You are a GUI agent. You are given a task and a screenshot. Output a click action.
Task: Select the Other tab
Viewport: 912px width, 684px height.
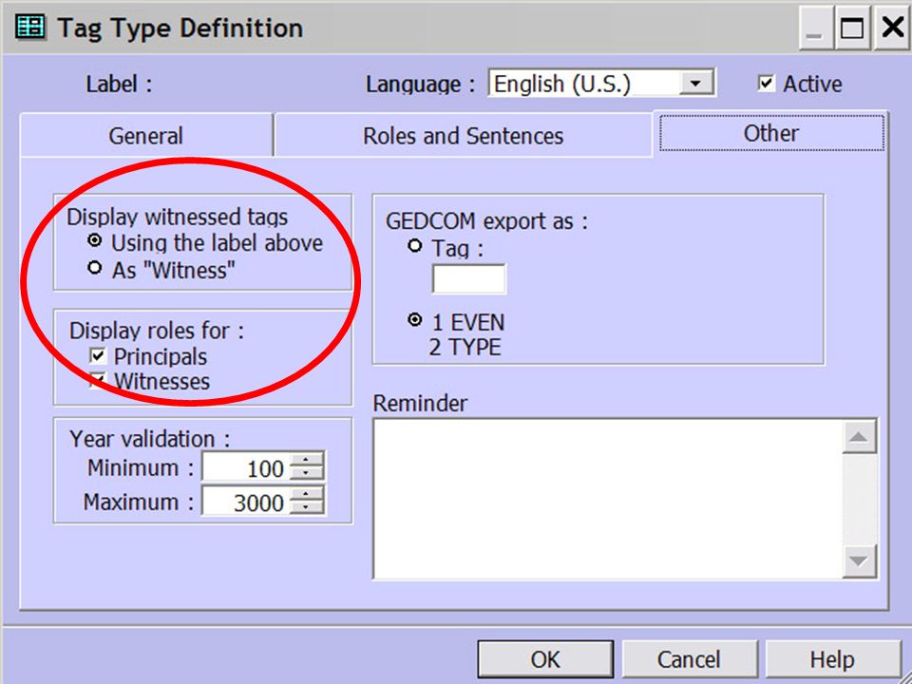tap(771, 133)
